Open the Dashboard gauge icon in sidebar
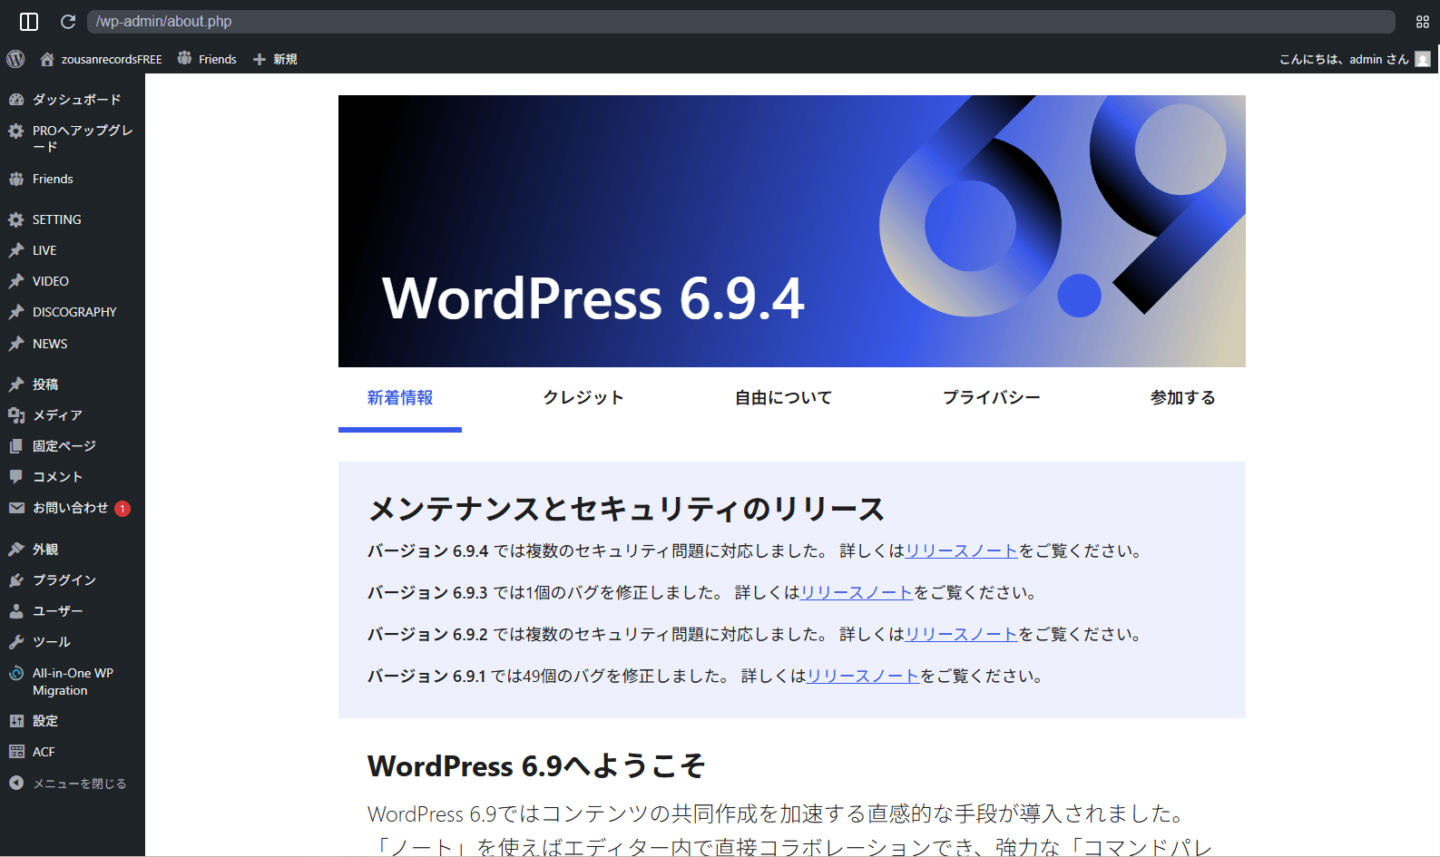Image resolution: width=1440 pixels, height=857 pixels. click(x=16, y=100)
